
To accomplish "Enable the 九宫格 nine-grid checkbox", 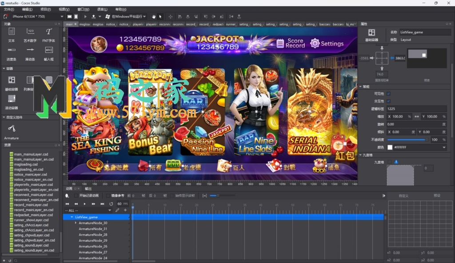I will click(x=389, y=162).
